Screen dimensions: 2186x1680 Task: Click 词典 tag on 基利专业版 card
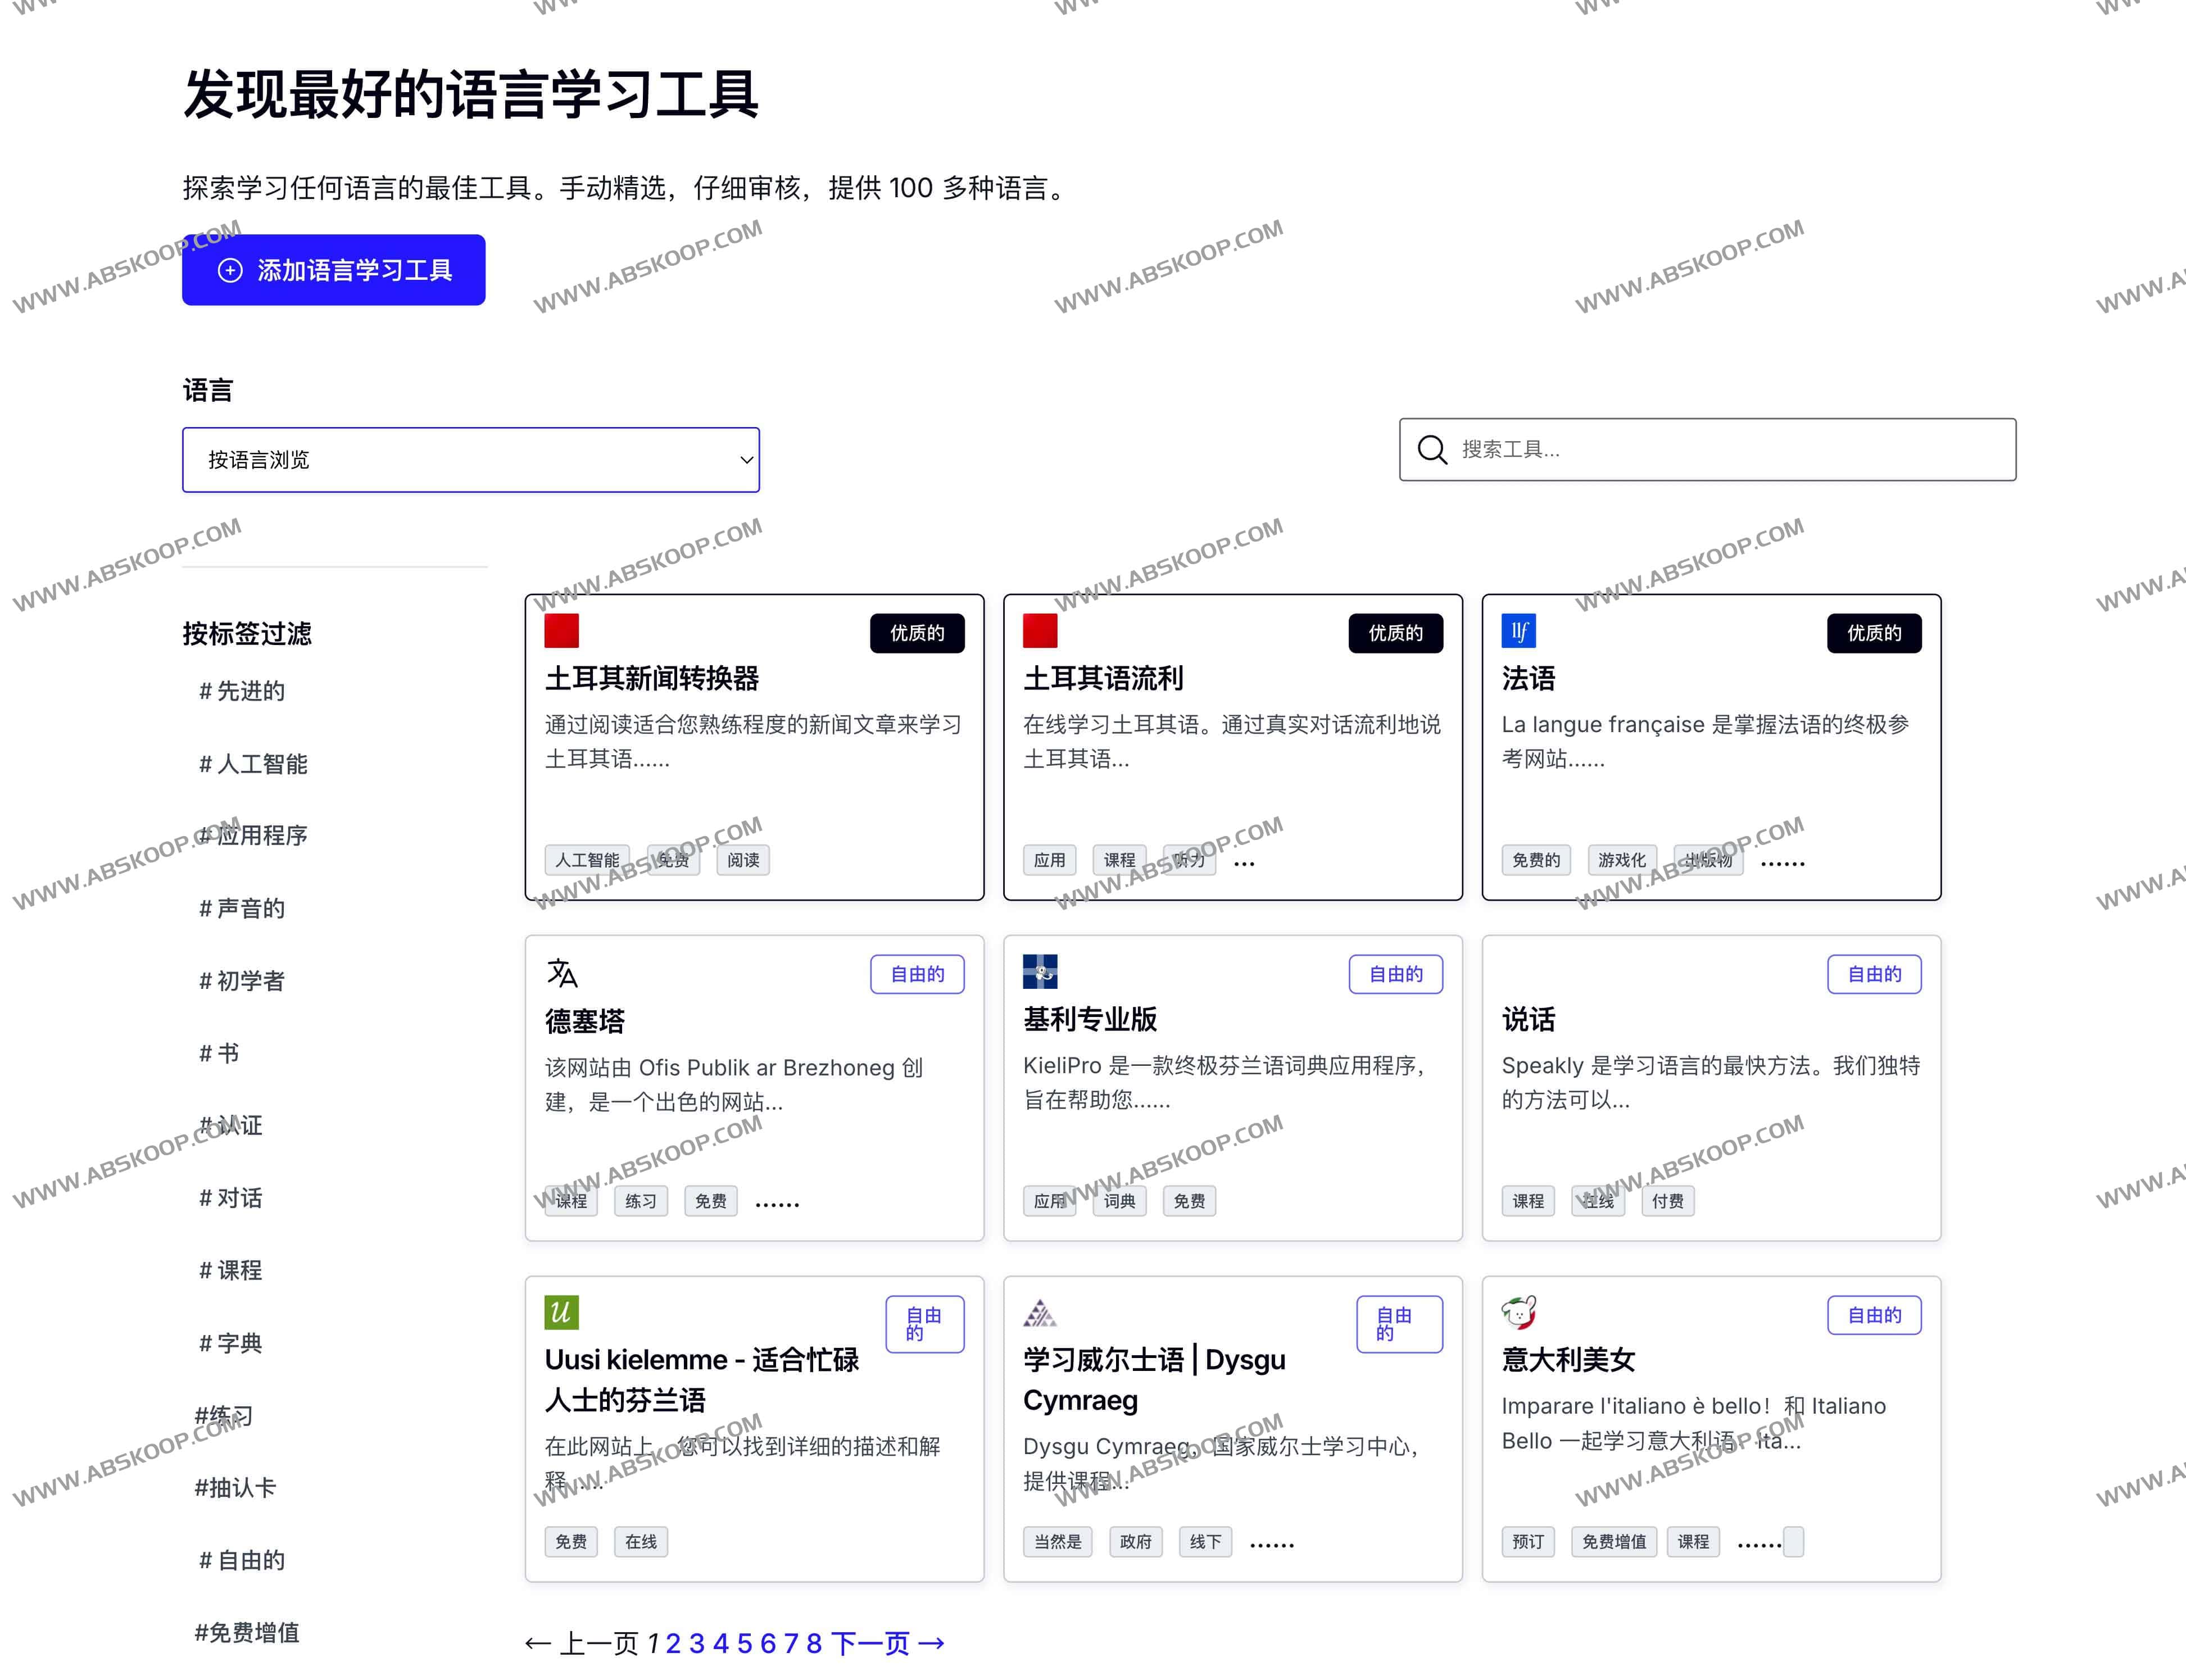1119,1201
